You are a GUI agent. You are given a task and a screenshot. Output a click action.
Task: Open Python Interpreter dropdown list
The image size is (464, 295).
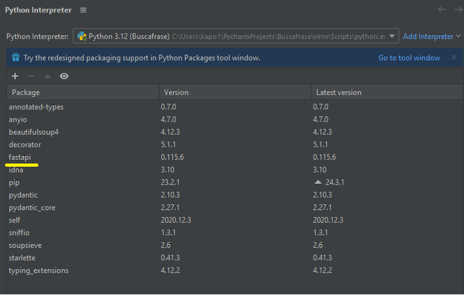pyautogui.click(x=392, y=36)
